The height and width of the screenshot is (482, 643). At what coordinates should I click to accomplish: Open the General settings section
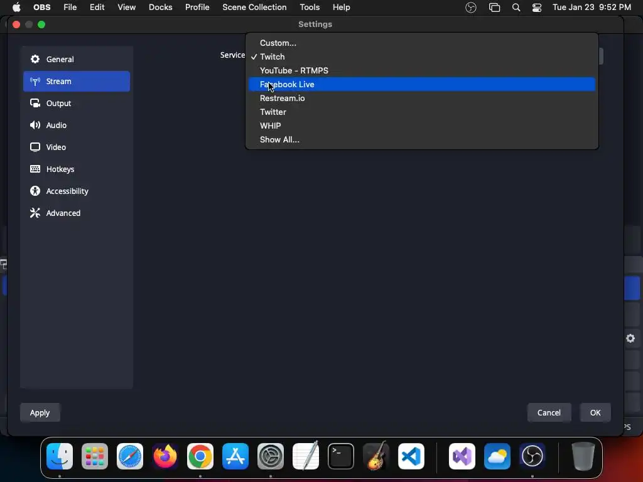click(x=76, y=60)
